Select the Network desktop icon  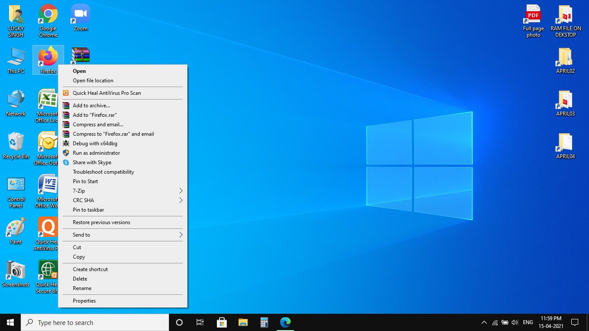click(x=16, y=103)
